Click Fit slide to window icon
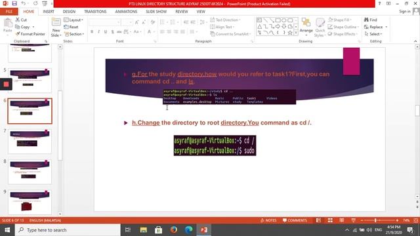 click(415, 220)
